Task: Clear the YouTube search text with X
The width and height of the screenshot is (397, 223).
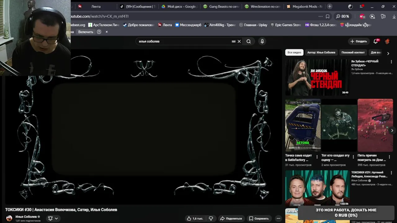Action: click(x=239, y=41)
